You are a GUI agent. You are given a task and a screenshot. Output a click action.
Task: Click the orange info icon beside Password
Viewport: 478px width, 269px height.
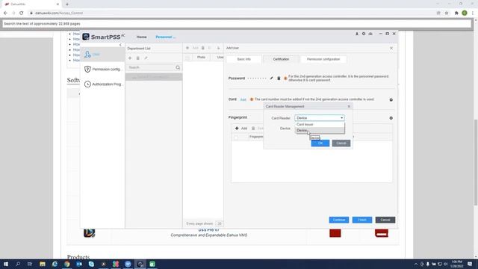(x=285, y=78)
